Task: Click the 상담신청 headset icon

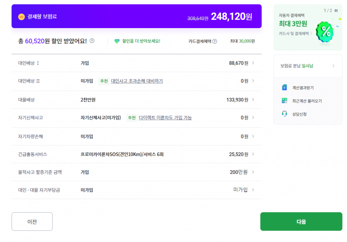Action: click(x=284, y=114)
